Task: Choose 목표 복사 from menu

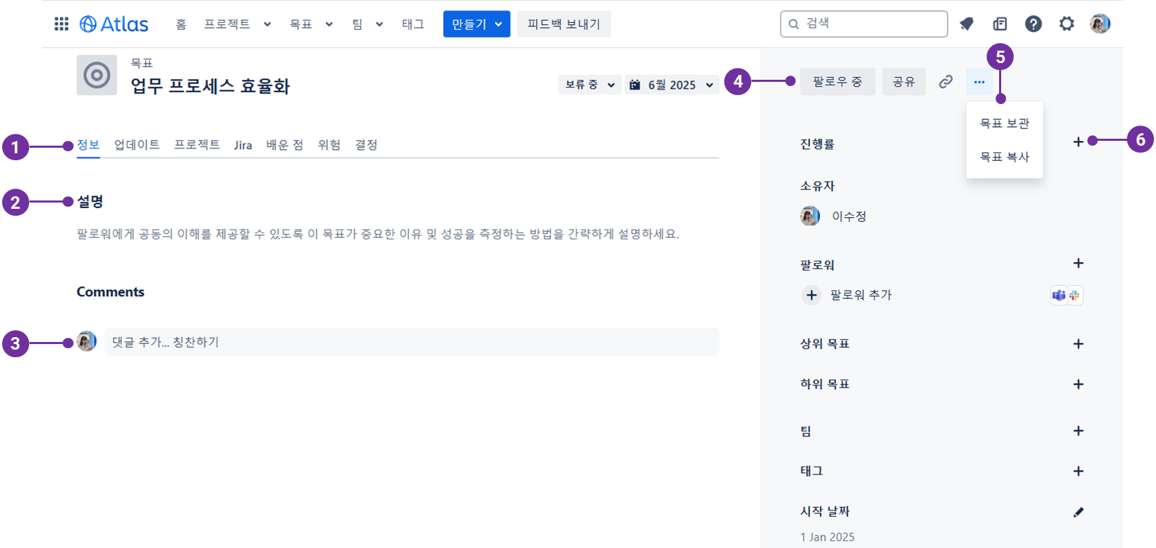Action: (1005, 157)
